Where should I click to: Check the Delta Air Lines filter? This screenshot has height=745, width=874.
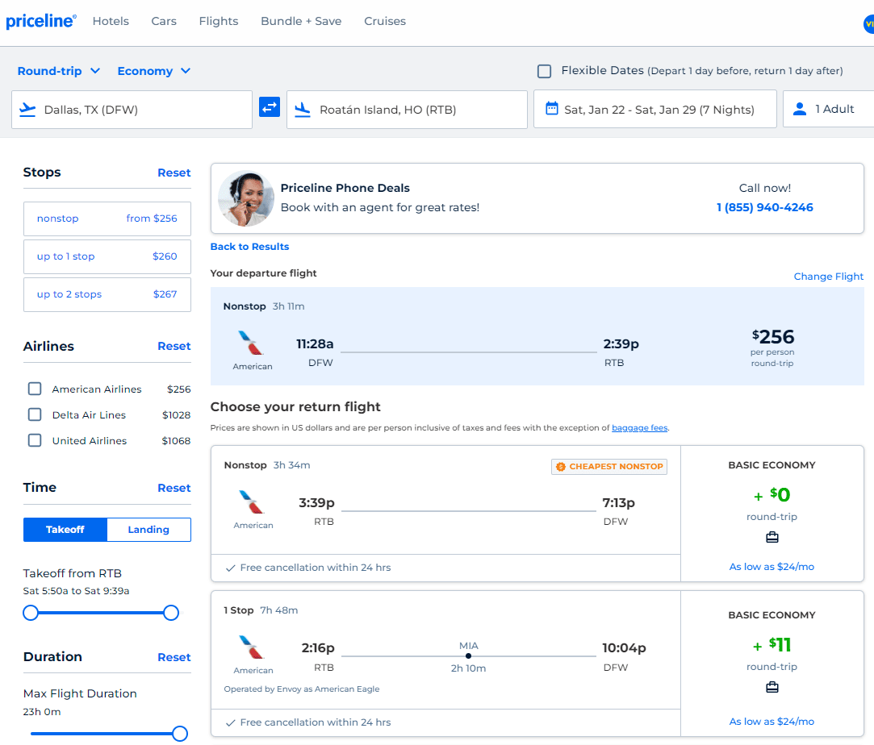tap(35, 414)
